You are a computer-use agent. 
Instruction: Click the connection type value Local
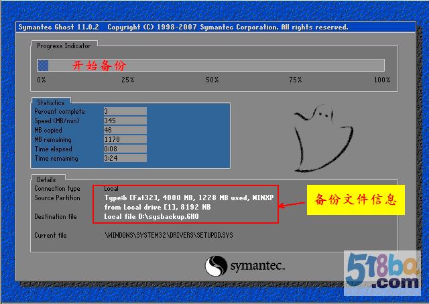pos(111,188)
